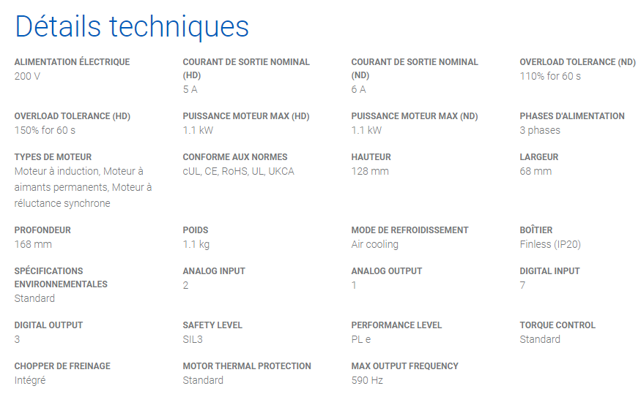Click the Types de moteur description text
The image size is (641, 405).
[83, 187]
